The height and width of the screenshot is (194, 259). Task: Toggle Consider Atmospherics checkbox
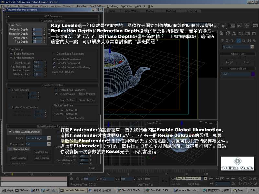(54, 59)
